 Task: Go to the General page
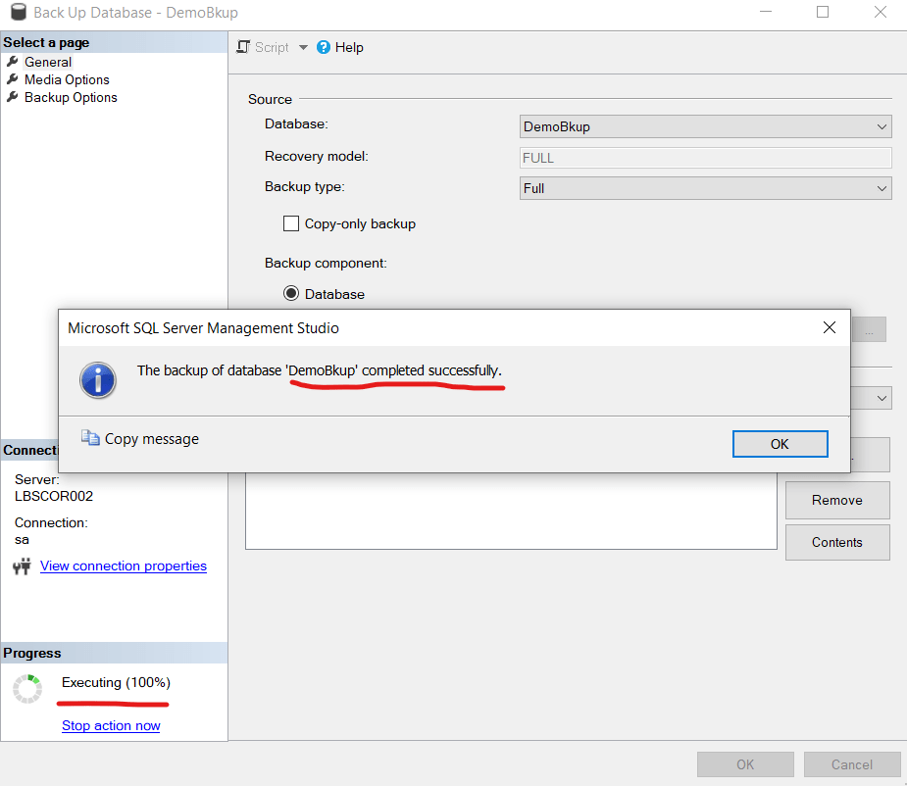pos(48,62)
